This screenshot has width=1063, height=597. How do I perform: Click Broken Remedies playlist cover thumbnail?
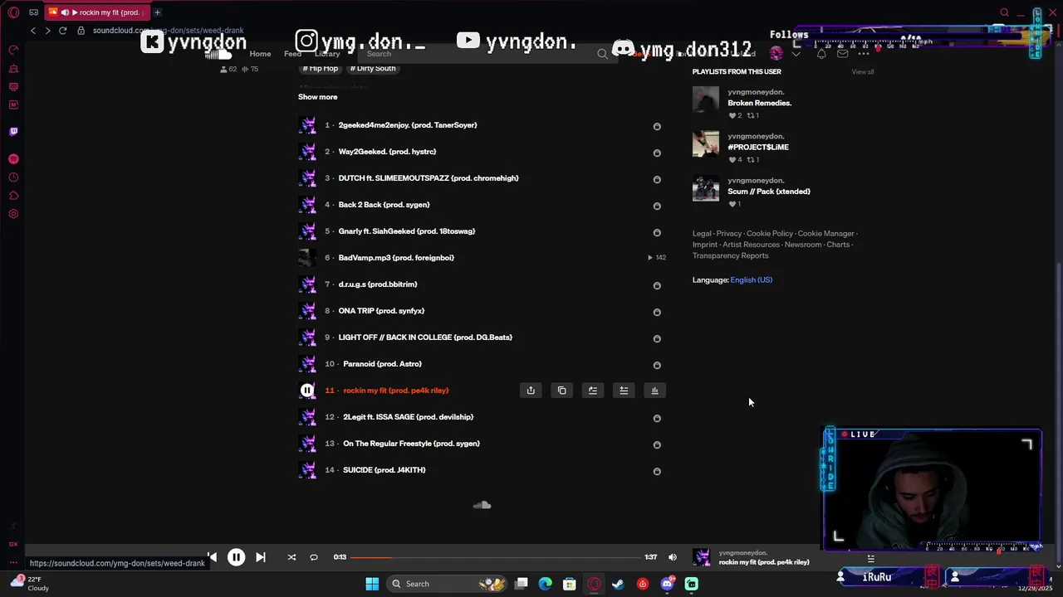point(706,99)
